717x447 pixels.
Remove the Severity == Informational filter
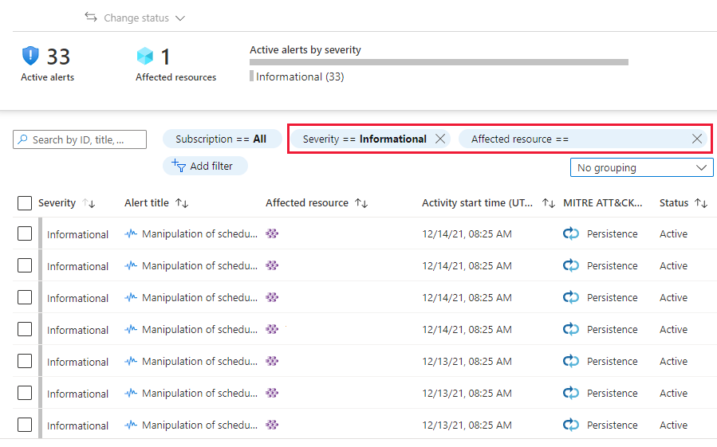[440, 139]
